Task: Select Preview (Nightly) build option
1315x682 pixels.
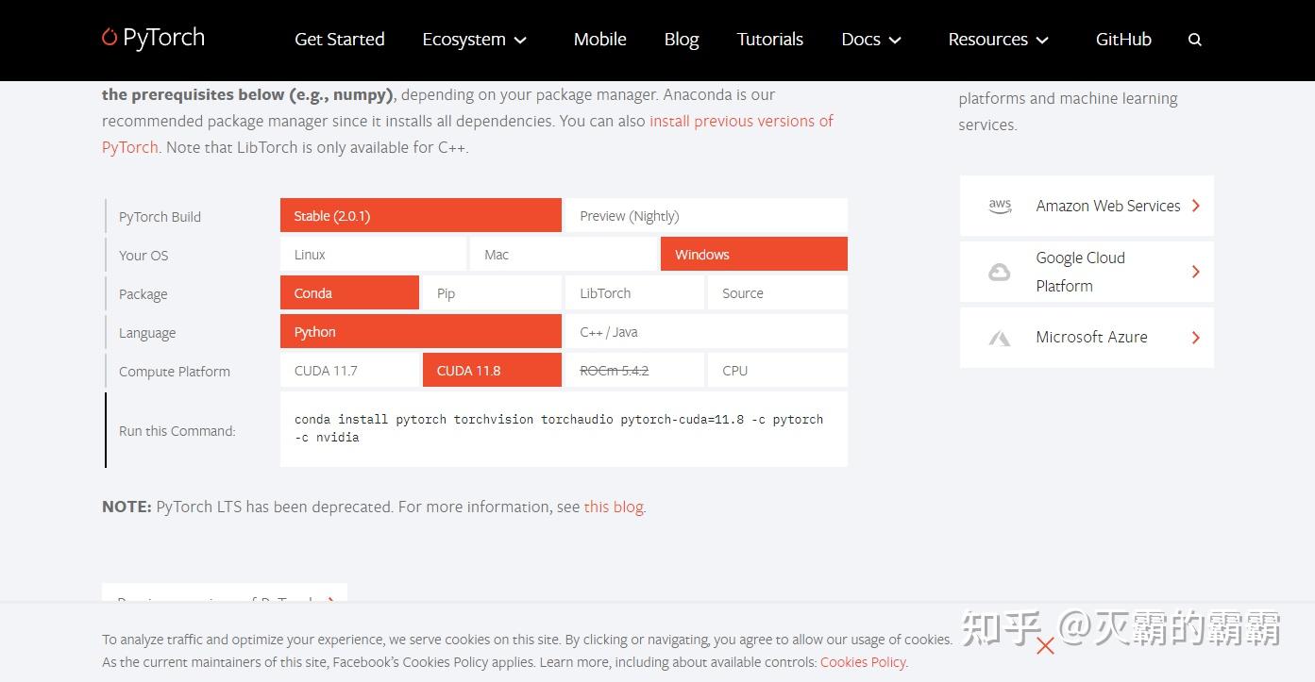Action: pyautogui.click(x=704, y=216)
